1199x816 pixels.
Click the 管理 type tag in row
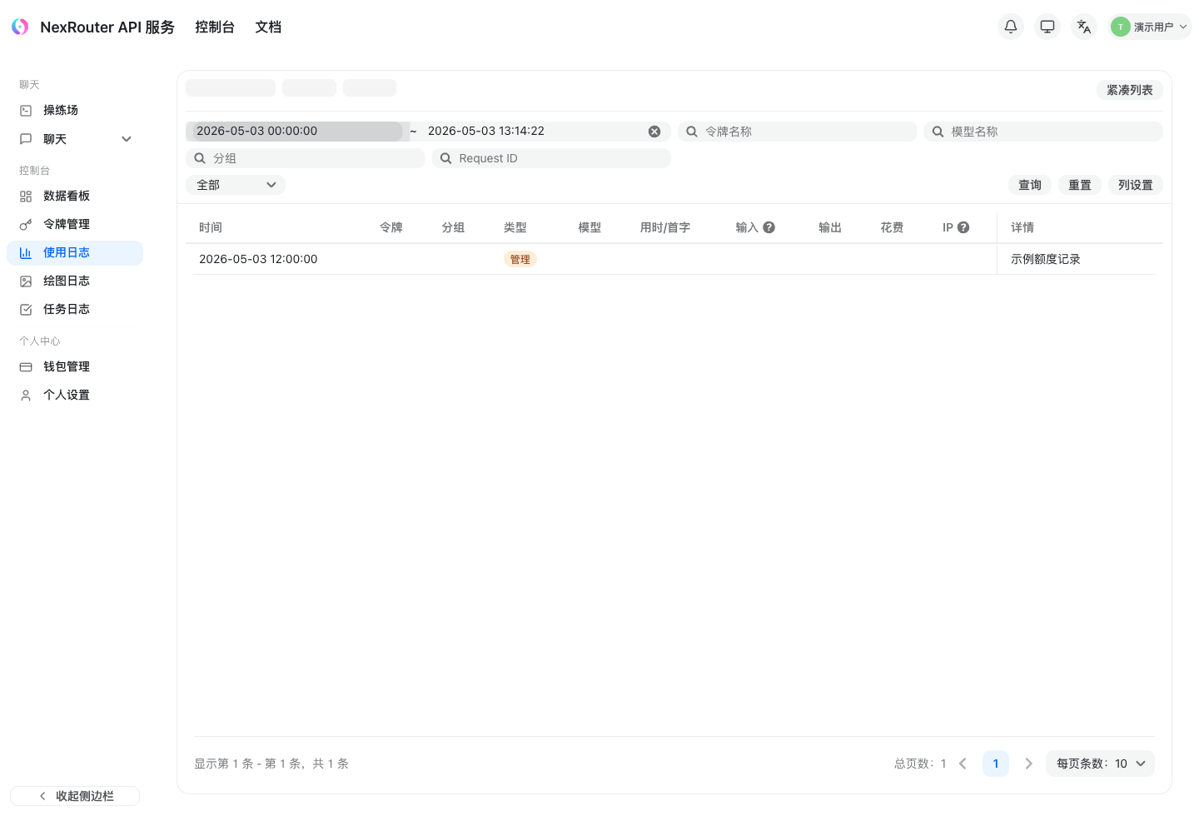point(520,259)
